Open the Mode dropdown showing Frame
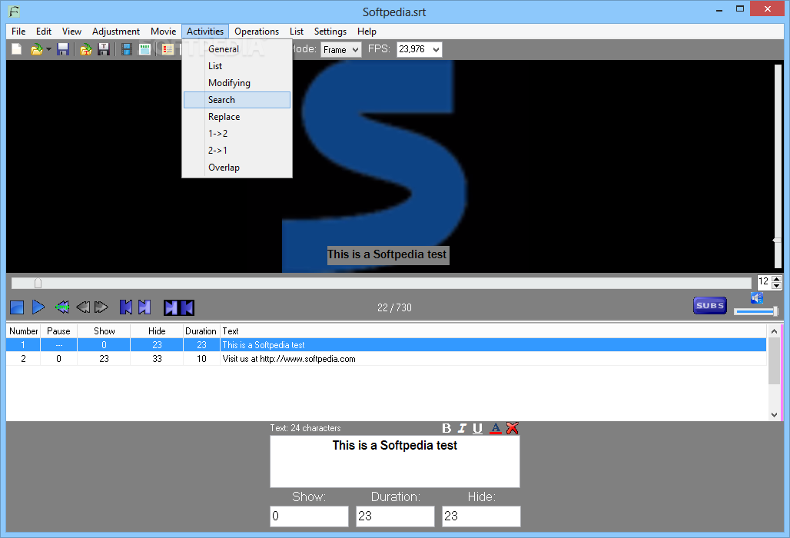 pos(341,49)
